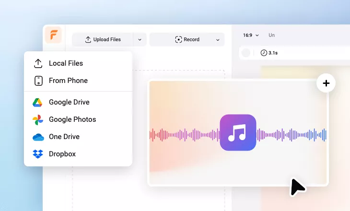
Task: Click the project title field starting with Un
Action: pyautogui.click(x=272, y=35)
